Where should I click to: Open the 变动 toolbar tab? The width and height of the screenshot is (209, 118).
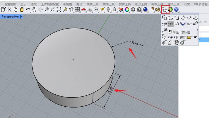(x=79, y=4)
